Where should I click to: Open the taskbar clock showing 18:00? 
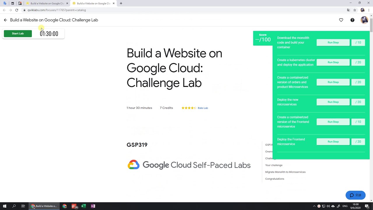(x=356, y=206)
